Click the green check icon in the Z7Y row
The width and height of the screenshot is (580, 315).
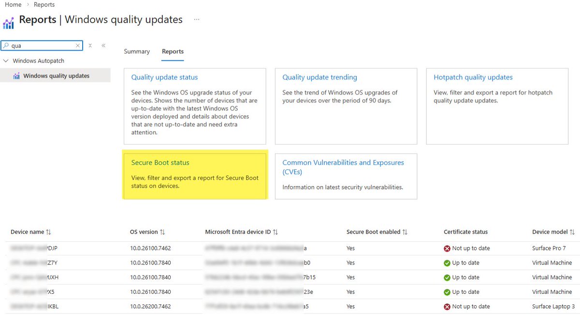tap(447, 263)
